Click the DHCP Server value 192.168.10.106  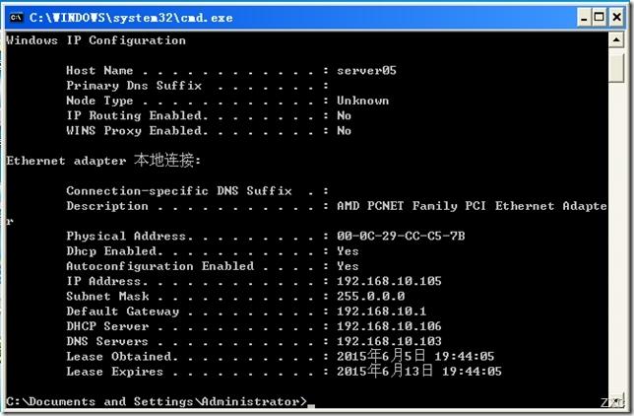click(x=389, y=326)
